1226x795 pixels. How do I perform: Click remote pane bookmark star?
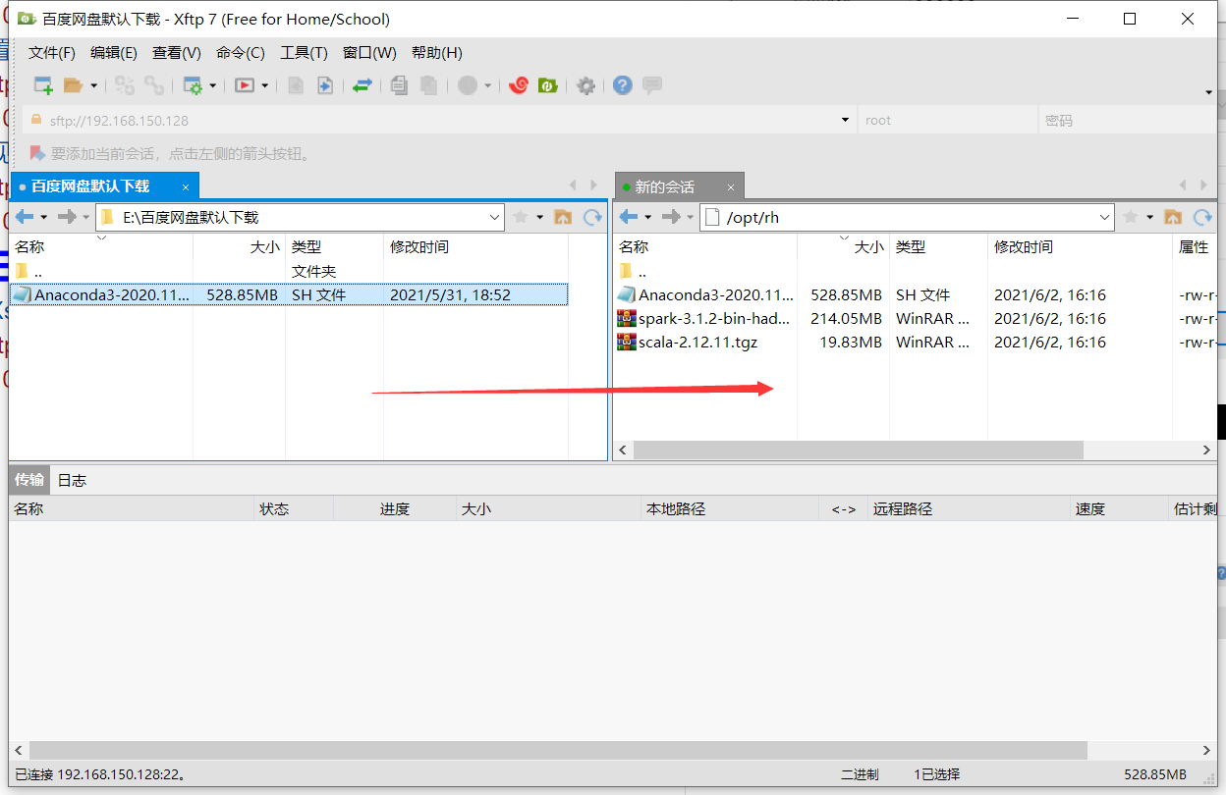pyautogui.click(x=1132, y=217)
